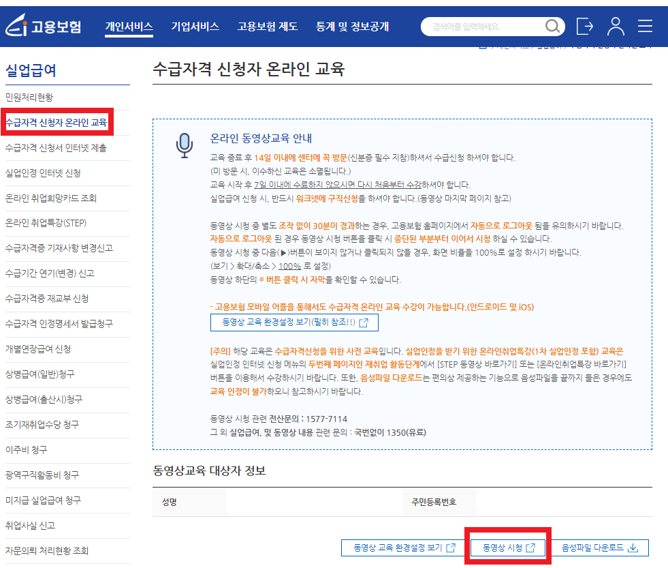Image resolution: width=668 pixels, height=568 pixels.
Task: Select 상병급여(일반)청구
Action: coord(39,374)
